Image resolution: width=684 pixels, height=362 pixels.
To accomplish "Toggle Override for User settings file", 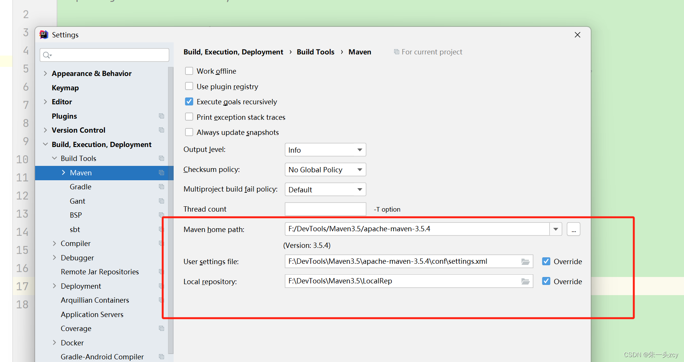I will [546, 261].
